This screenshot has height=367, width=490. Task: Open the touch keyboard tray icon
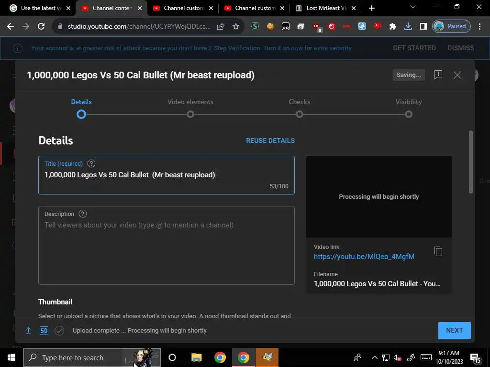point(426,357)
